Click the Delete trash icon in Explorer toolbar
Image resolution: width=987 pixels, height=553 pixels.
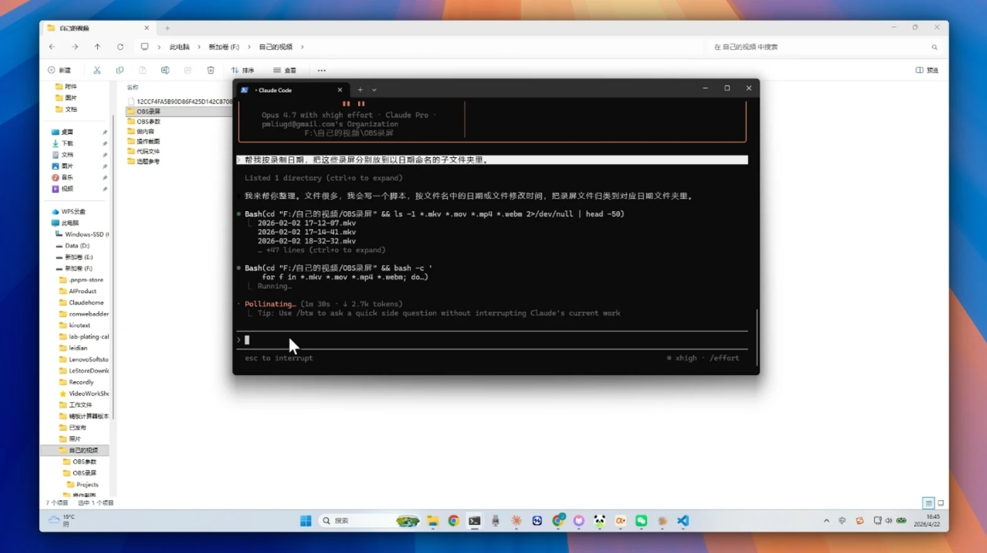[x=211, y=70]
